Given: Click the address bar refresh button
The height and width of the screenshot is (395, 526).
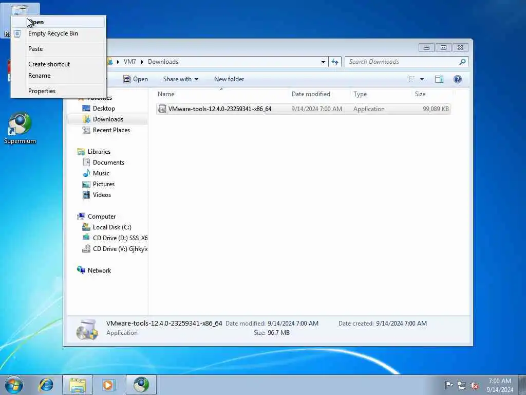Looking at the screenshot, I should click(x=335, y=62).
